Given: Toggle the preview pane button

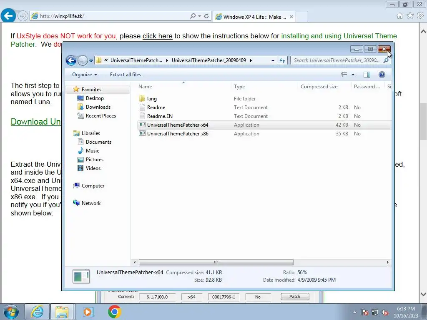Looking at the screenshot, I should coord(367,75).
